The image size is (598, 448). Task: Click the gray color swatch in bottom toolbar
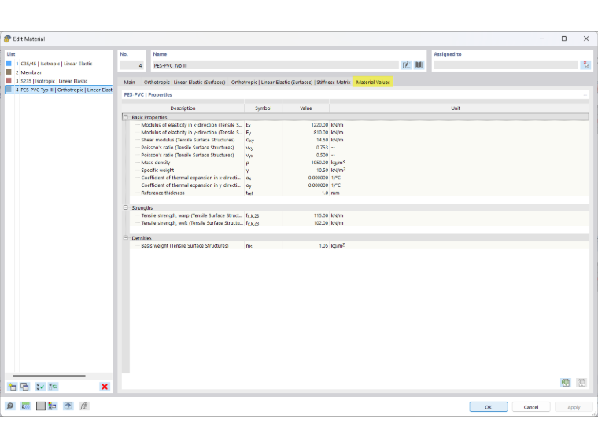(40, 406)
